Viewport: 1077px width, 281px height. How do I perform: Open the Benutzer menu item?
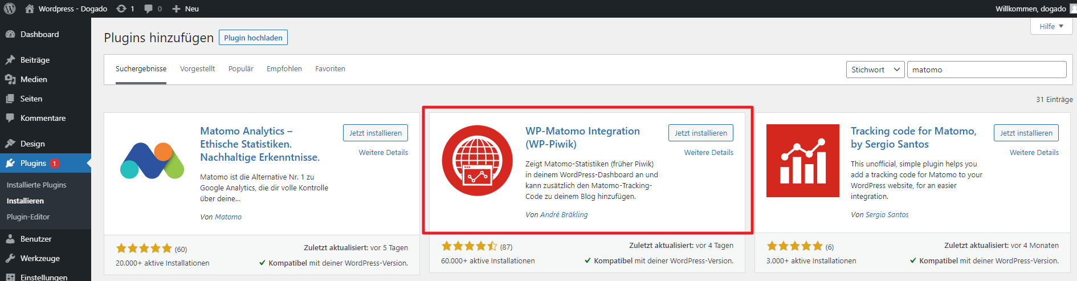pyautogui.click(x=46, y=239)
